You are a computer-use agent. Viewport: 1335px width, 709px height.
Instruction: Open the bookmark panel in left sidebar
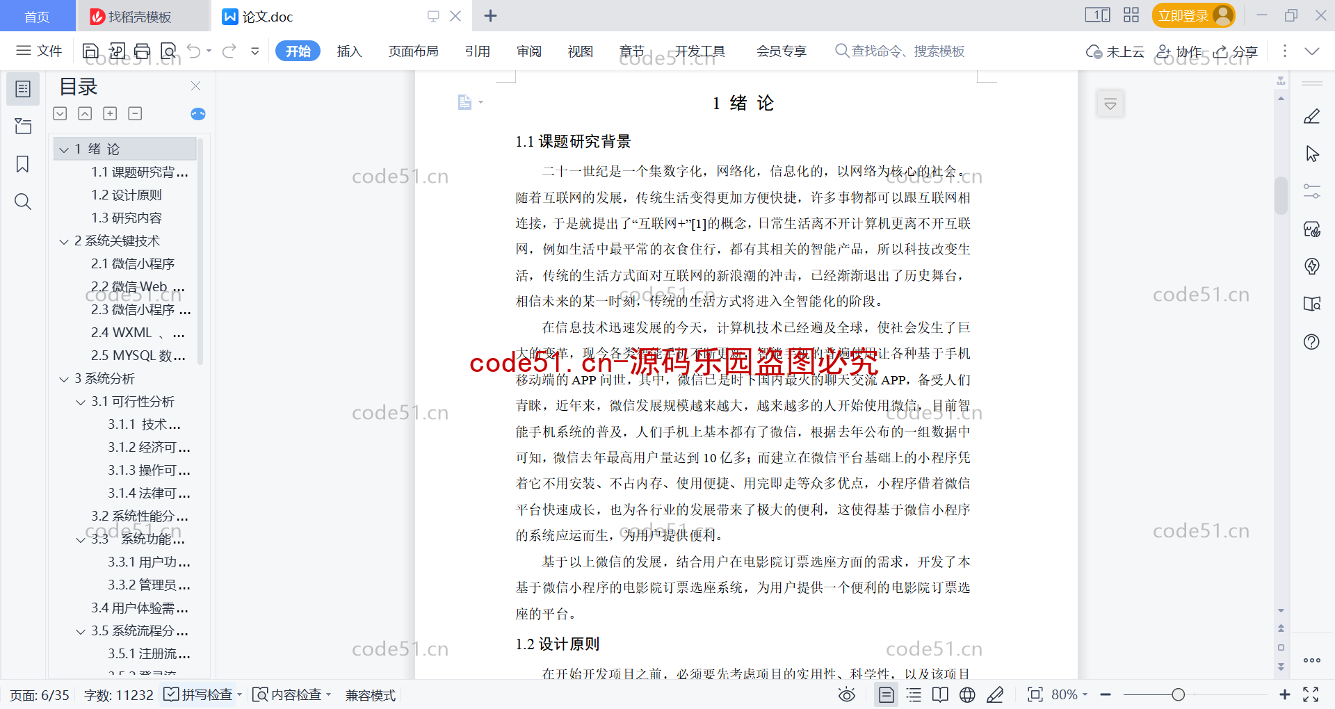23,164
